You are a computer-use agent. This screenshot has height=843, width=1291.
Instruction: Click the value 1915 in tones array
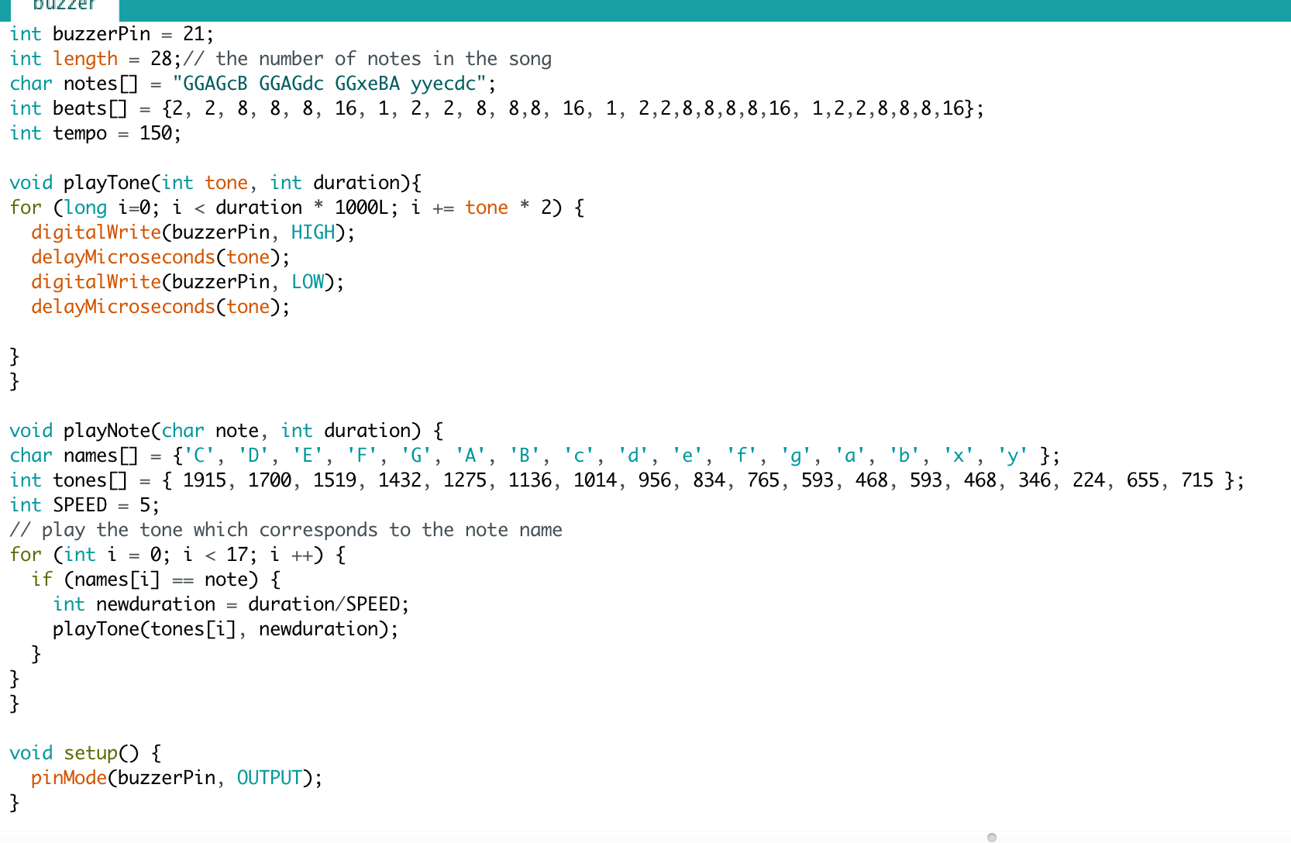click(205, 480)
